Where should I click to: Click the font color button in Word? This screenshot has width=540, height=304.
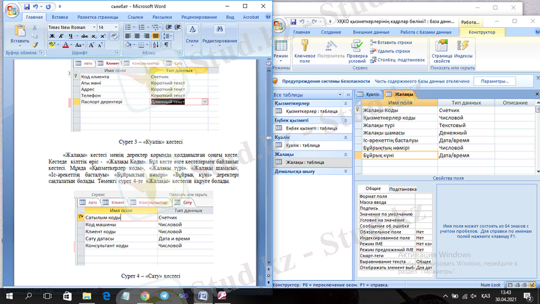point(67,45)
